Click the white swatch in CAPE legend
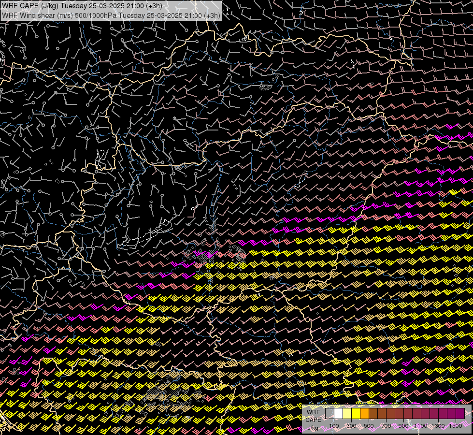Viewport: 473px width, 435px height. (x=339, y=413)
